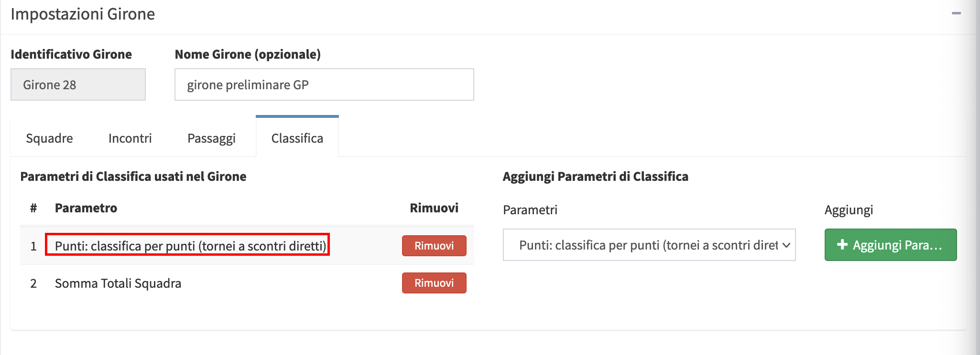Screen dimensions: 980x355
Task: Remove the Punti classifica parameter
Action: coord(434,246)
